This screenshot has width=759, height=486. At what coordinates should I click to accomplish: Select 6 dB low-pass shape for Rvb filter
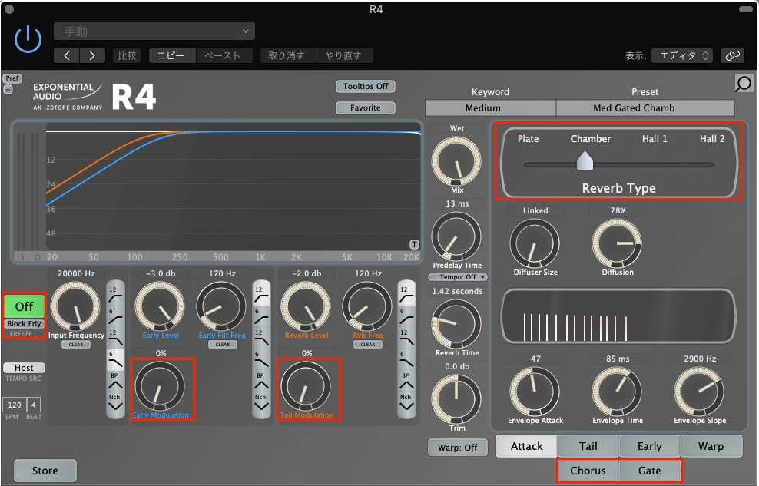(406, 359)
